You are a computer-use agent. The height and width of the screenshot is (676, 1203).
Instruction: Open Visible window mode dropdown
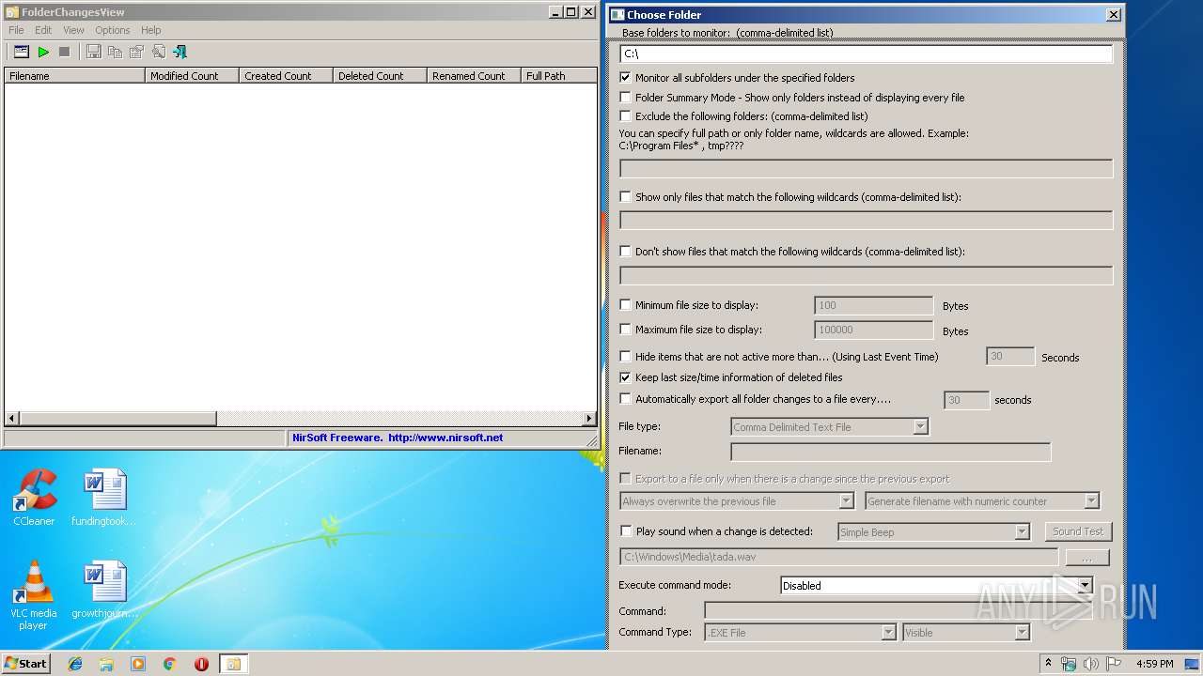(966, 633)
